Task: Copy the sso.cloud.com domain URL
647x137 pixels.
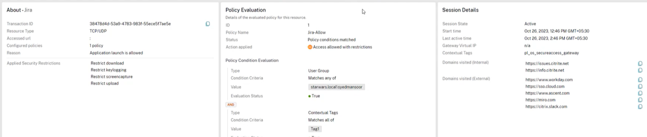Action: click(640, 86)
